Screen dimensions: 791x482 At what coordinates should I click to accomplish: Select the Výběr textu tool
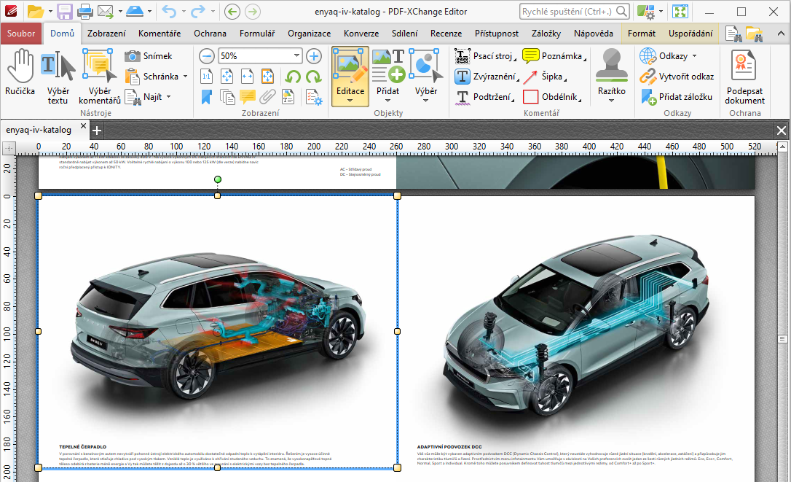click(58, 77)
